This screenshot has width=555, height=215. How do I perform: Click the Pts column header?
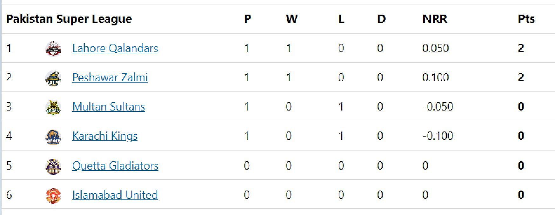coord(526,19)
